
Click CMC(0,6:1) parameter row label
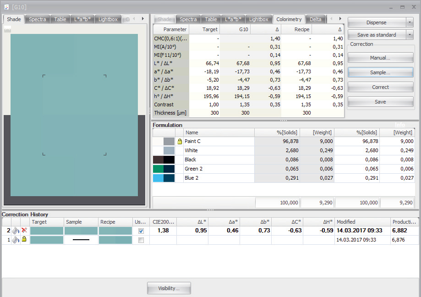pos(170,38)
